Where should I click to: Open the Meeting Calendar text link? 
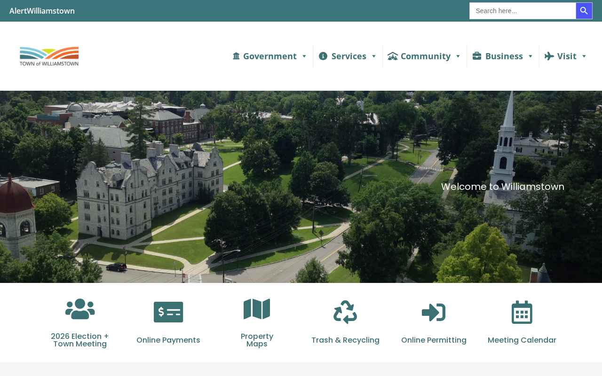coord(522,340)
